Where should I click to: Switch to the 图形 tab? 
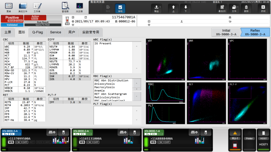[x=22, y=32]
